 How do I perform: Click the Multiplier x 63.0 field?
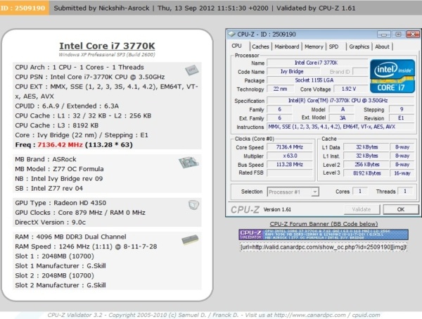[x=290, y=156]
